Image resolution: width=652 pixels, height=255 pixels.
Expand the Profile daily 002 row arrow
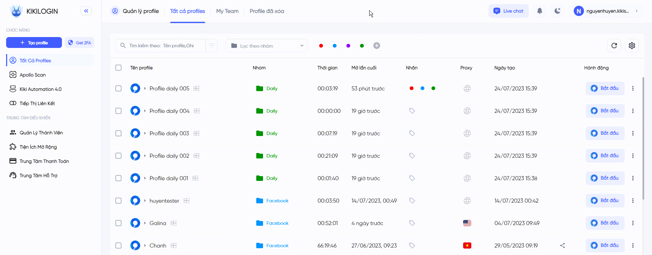click(x=145, y=156)
